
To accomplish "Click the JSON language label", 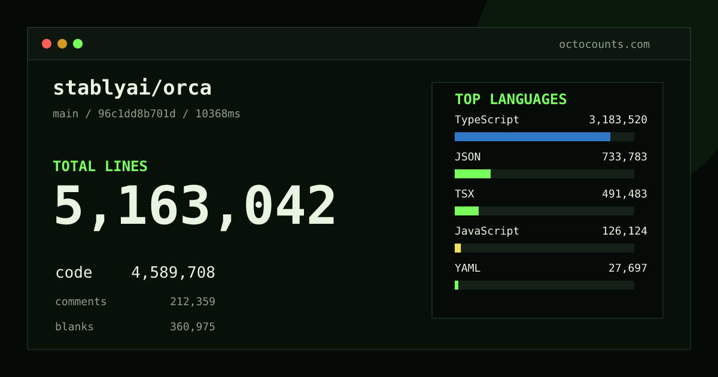I will (x=467, y=157).
